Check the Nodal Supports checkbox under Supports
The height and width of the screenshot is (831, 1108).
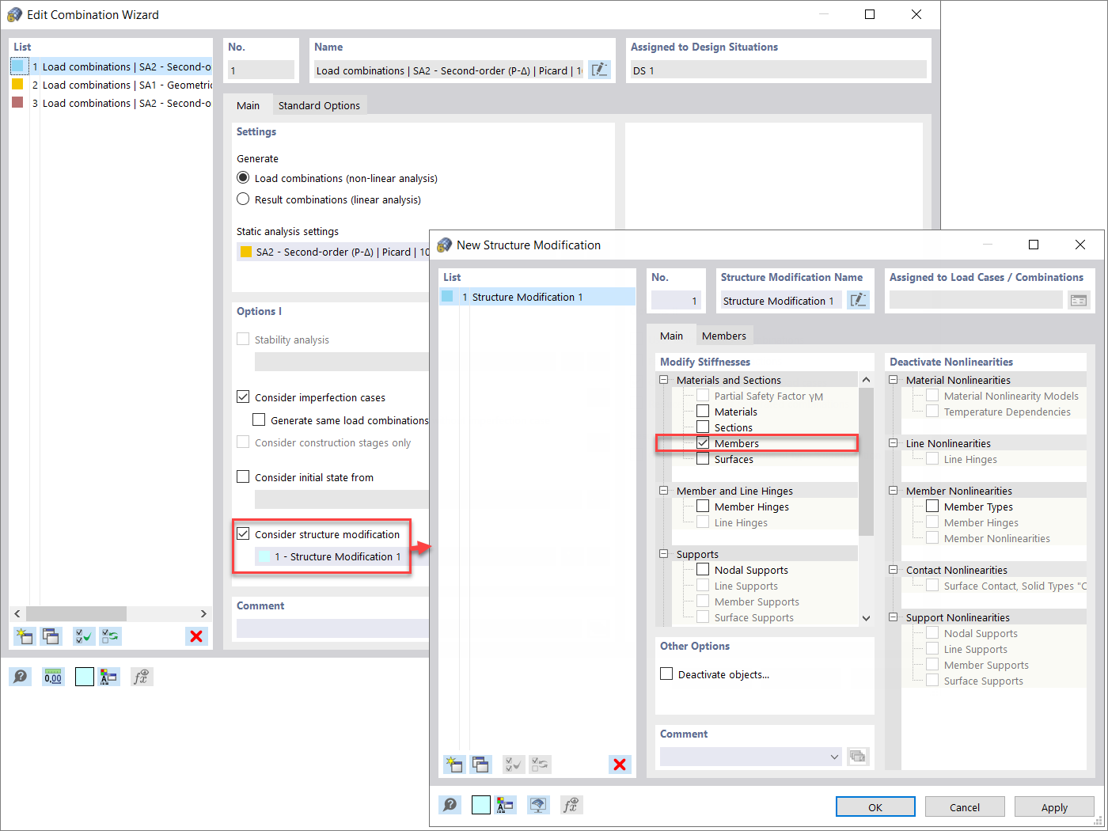point(703,569)
